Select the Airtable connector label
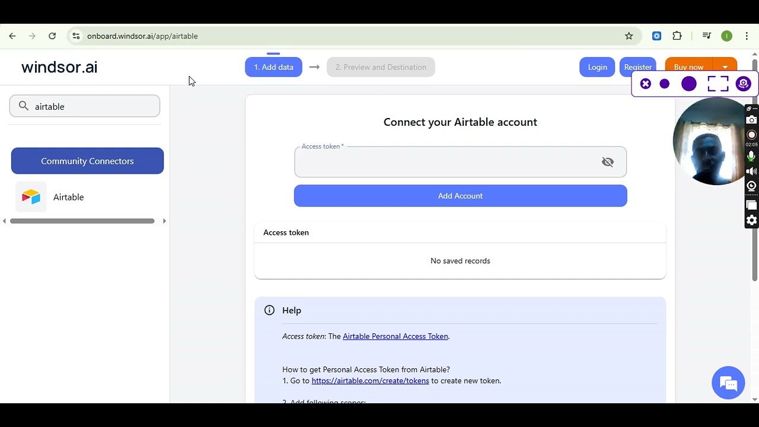Image resolution: width=759 pixels, height=427 pixels. pos(69,197)
